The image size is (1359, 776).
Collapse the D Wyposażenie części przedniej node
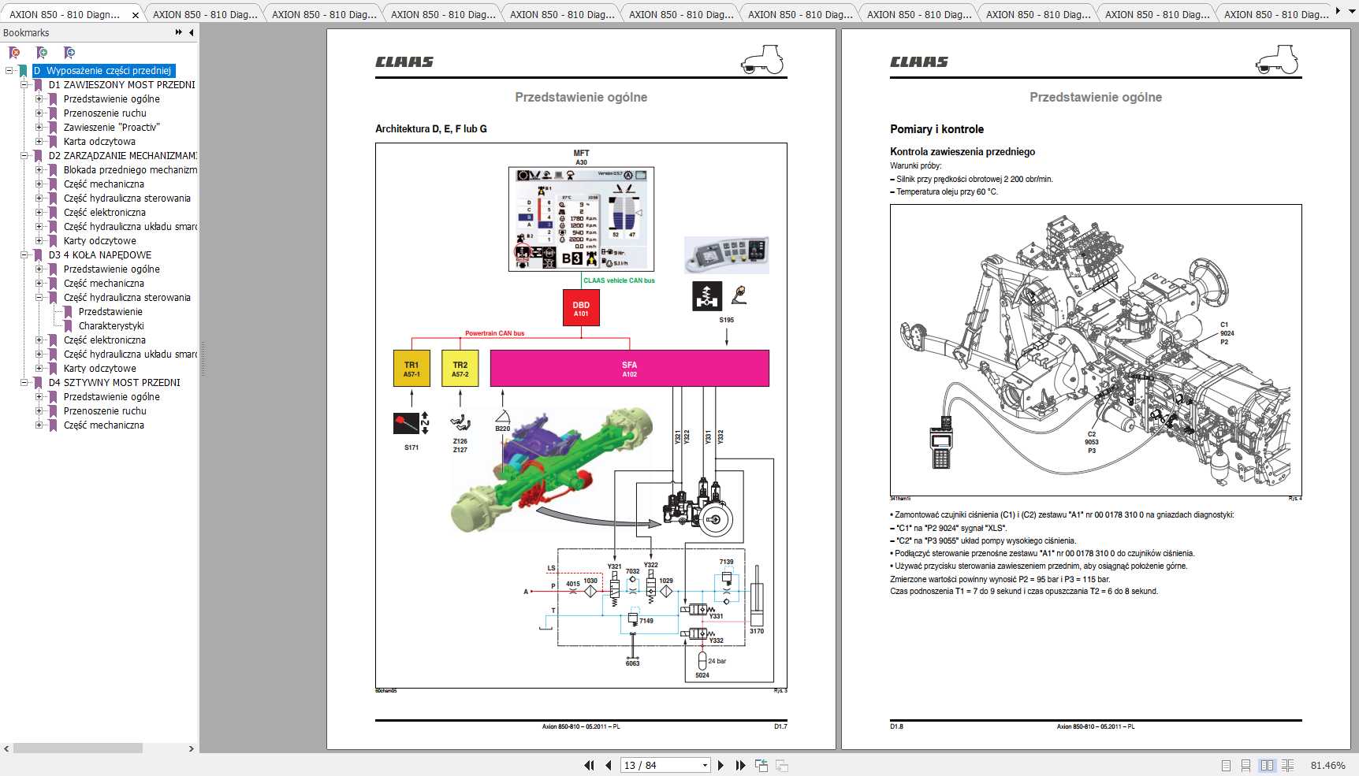point(9,70)
